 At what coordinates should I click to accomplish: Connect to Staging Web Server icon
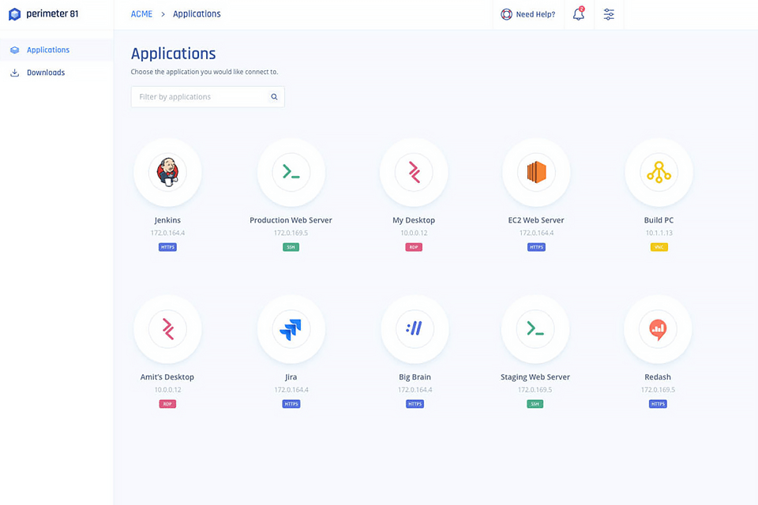tap(535, 329)
